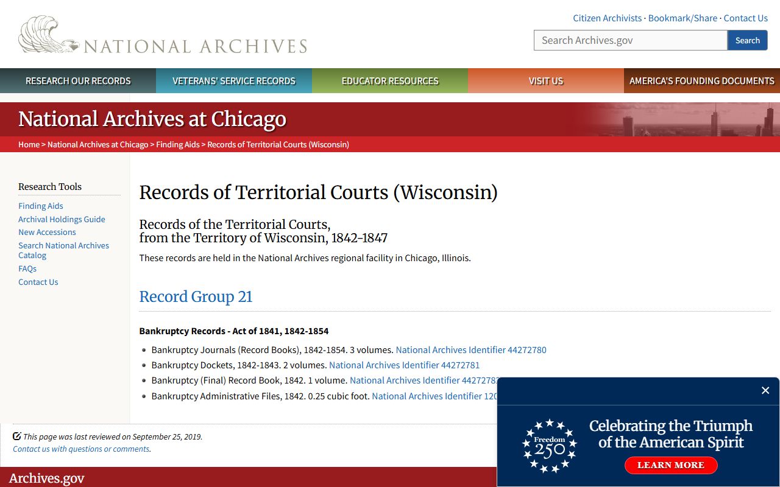
Task: Click the Search Archives.gov input field
Action: click(x=631, y=40)
